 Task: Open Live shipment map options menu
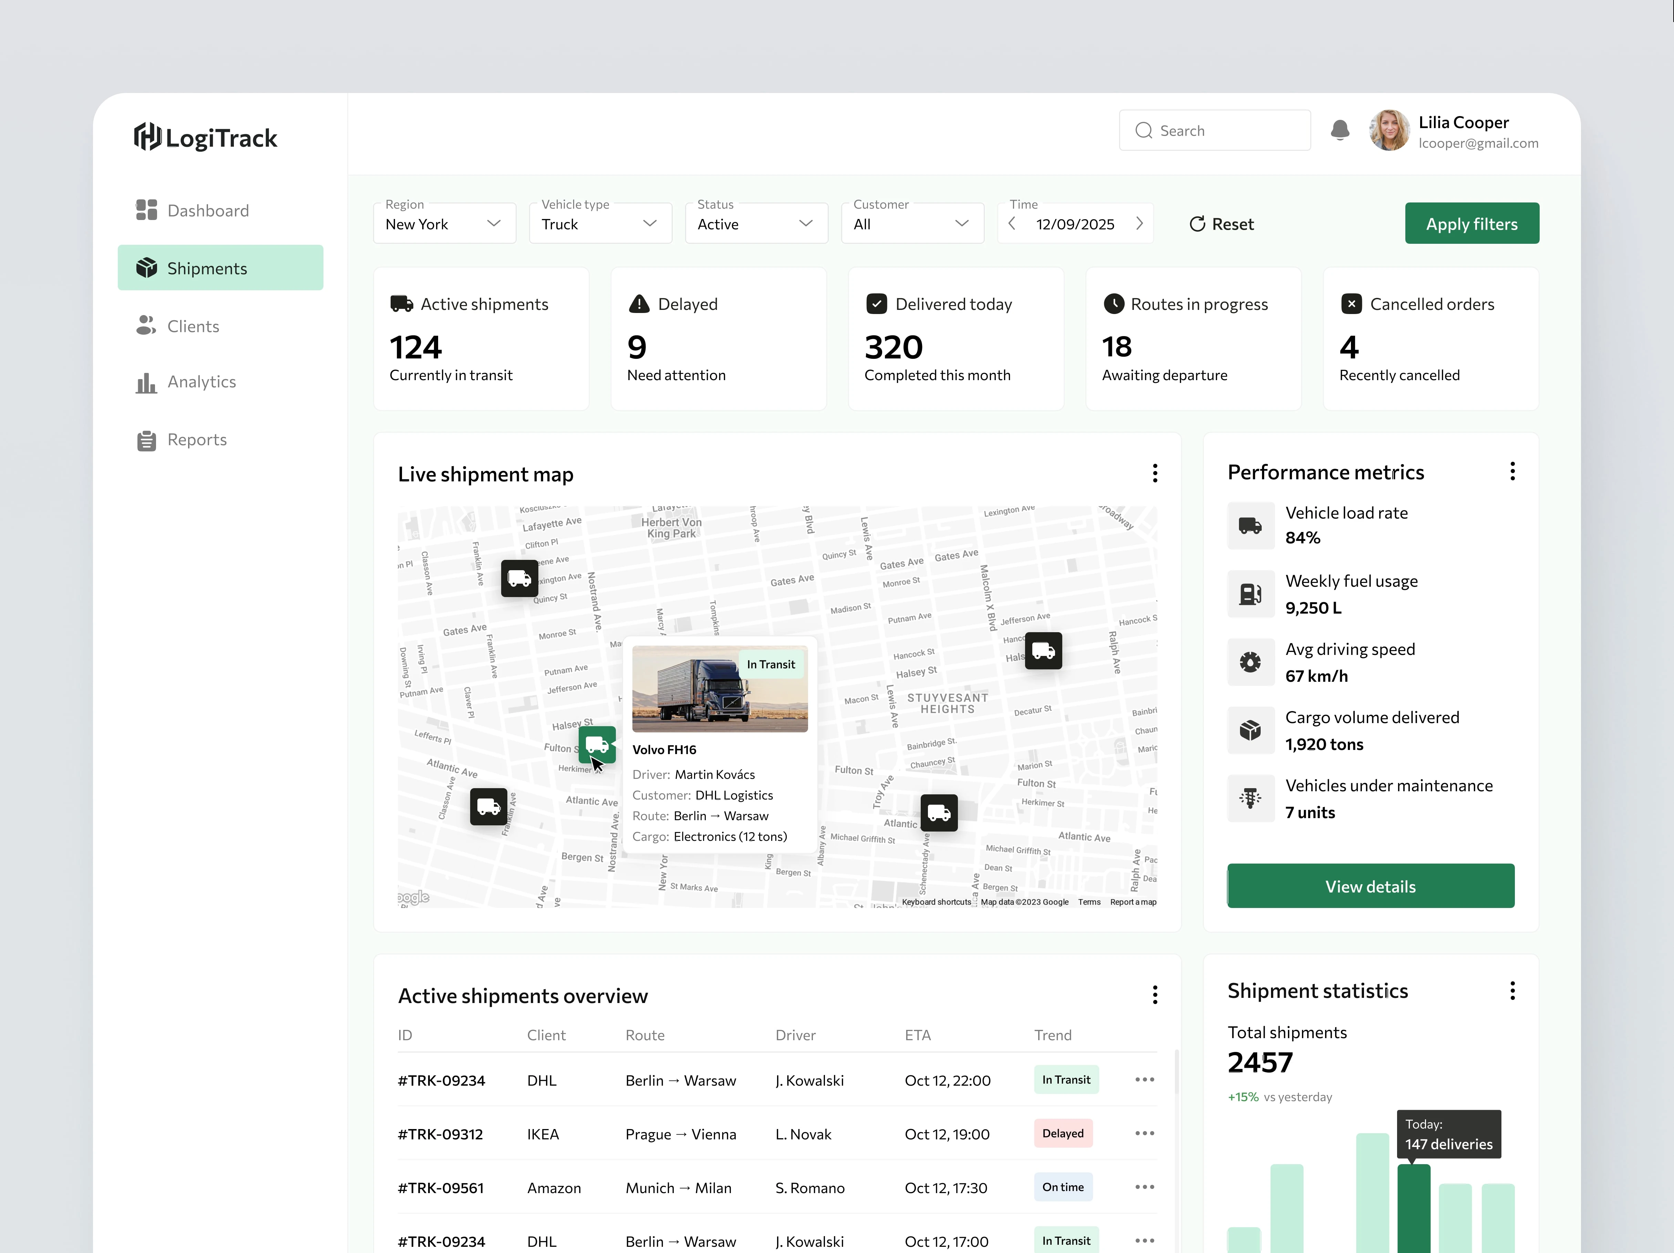click(x=1154, y=473)
